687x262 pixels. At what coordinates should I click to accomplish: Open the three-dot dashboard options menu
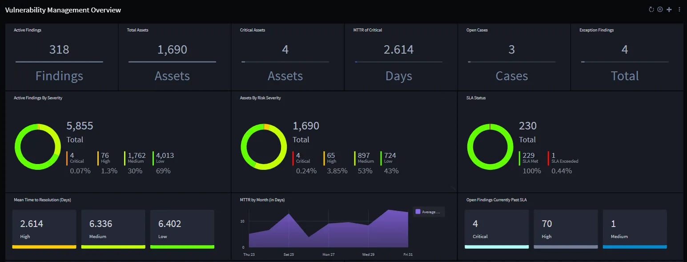pyautogui.click(x=679, y=9)
